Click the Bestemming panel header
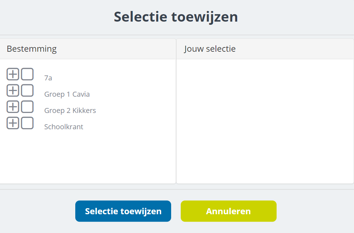The width and height of the screenshot is (354, 233). [x=32, y=49]
